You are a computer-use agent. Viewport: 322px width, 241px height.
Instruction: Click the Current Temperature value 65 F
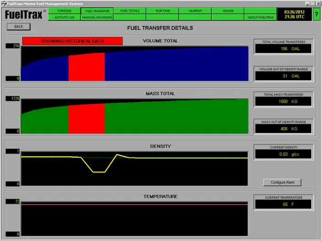coord(284,204)
